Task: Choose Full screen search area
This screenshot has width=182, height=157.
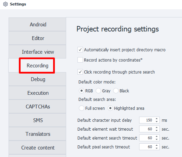Action: click(x=82, y=108)
